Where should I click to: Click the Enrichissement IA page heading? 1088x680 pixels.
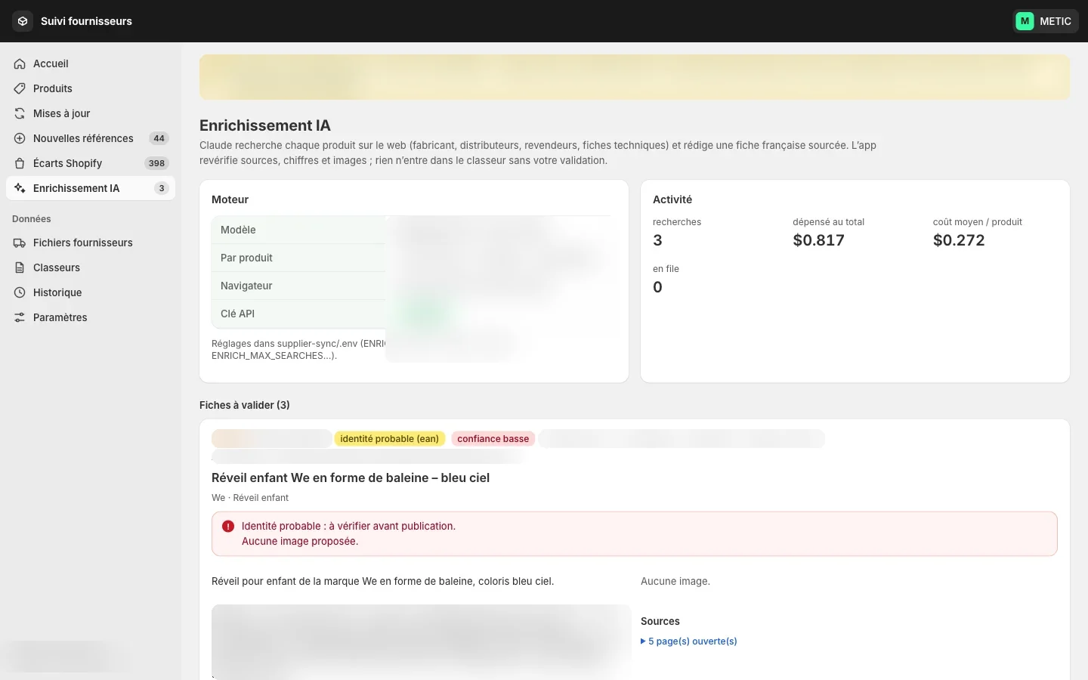(265, 125)
